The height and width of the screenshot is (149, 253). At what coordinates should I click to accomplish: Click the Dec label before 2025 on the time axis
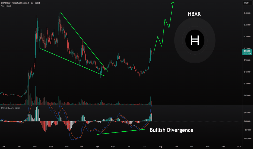(x=35, y=147)
